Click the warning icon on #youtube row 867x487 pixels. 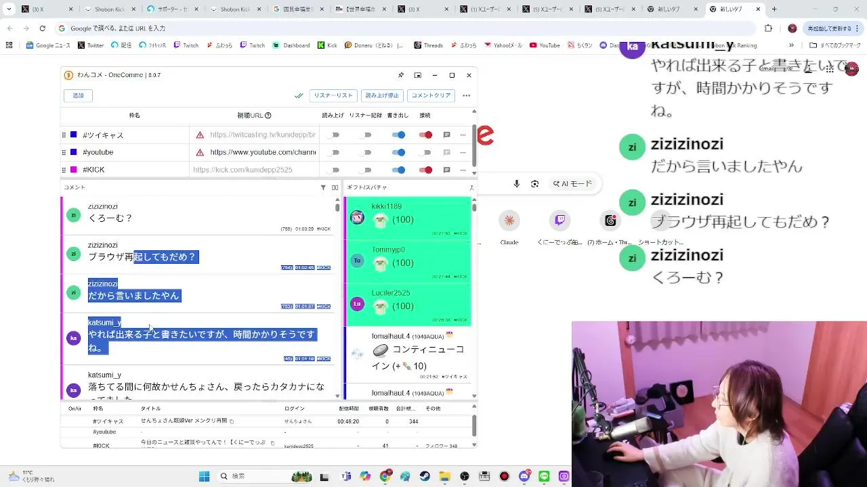click(x=200, y=153)
